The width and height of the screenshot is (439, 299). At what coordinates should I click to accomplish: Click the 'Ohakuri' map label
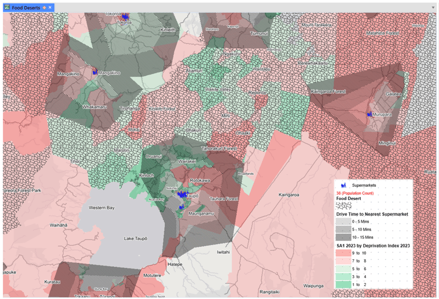coord(193,130)
